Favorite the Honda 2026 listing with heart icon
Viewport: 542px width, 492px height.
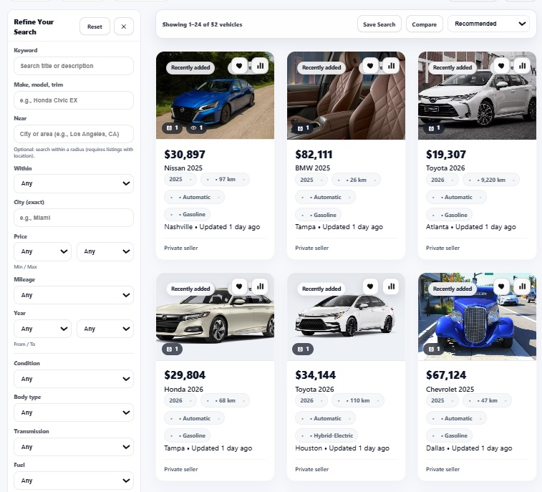tap(239, 286)
